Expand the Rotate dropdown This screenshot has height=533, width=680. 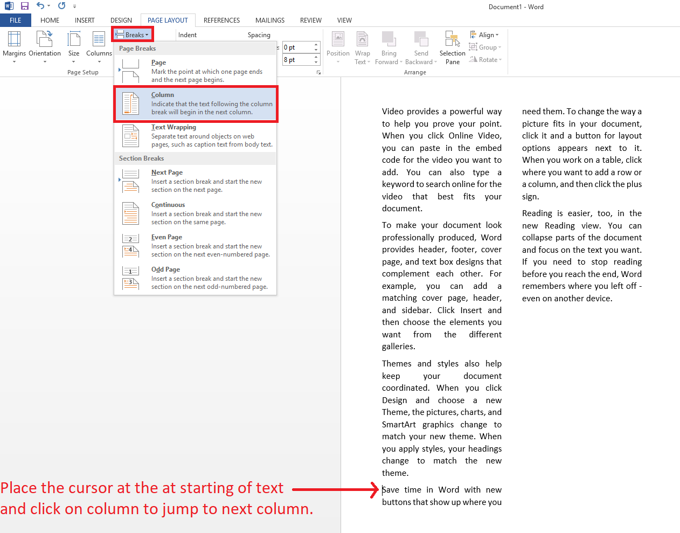coord(485,59)
